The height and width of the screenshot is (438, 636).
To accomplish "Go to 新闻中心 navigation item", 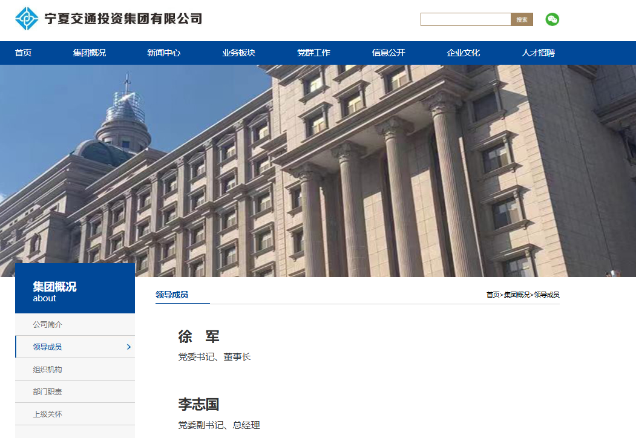I will [x=163, y=53].
